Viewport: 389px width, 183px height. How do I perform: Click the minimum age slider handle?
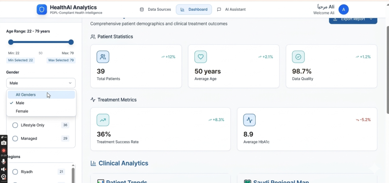[x=11, y=42]
